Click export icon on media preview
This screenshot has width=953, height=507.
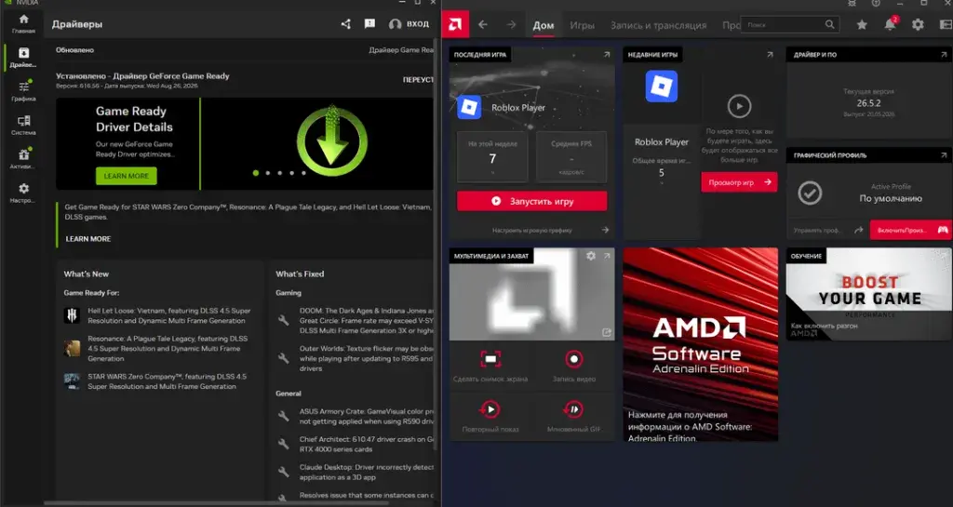pyautogui.click(x=607, y=332)
